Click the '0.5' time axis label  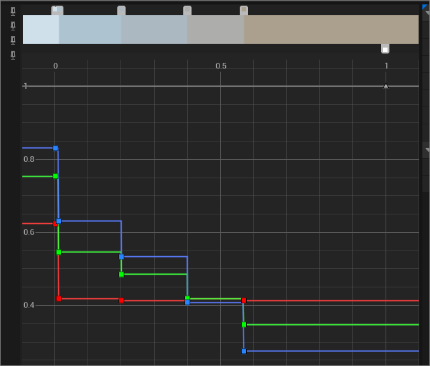coord(221,66)
